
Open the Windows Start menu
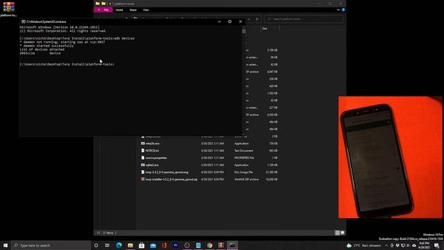tap(6, 245)
